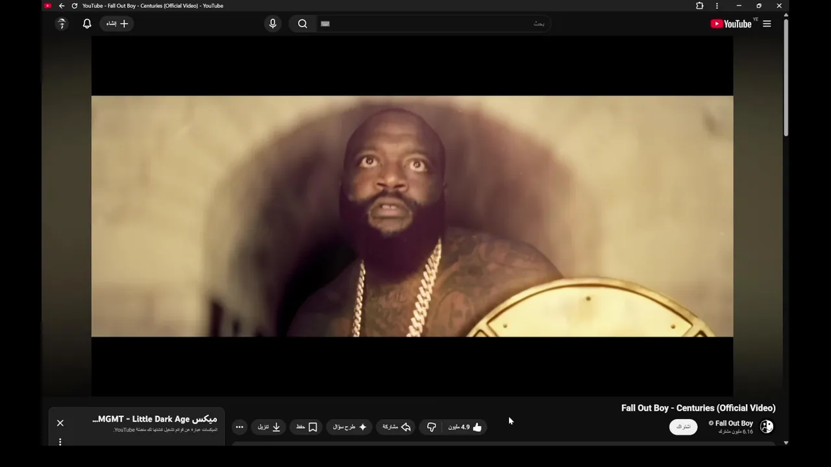Click the search magnifier button
This screenshot has height=467, width=831.
[303, 24]
